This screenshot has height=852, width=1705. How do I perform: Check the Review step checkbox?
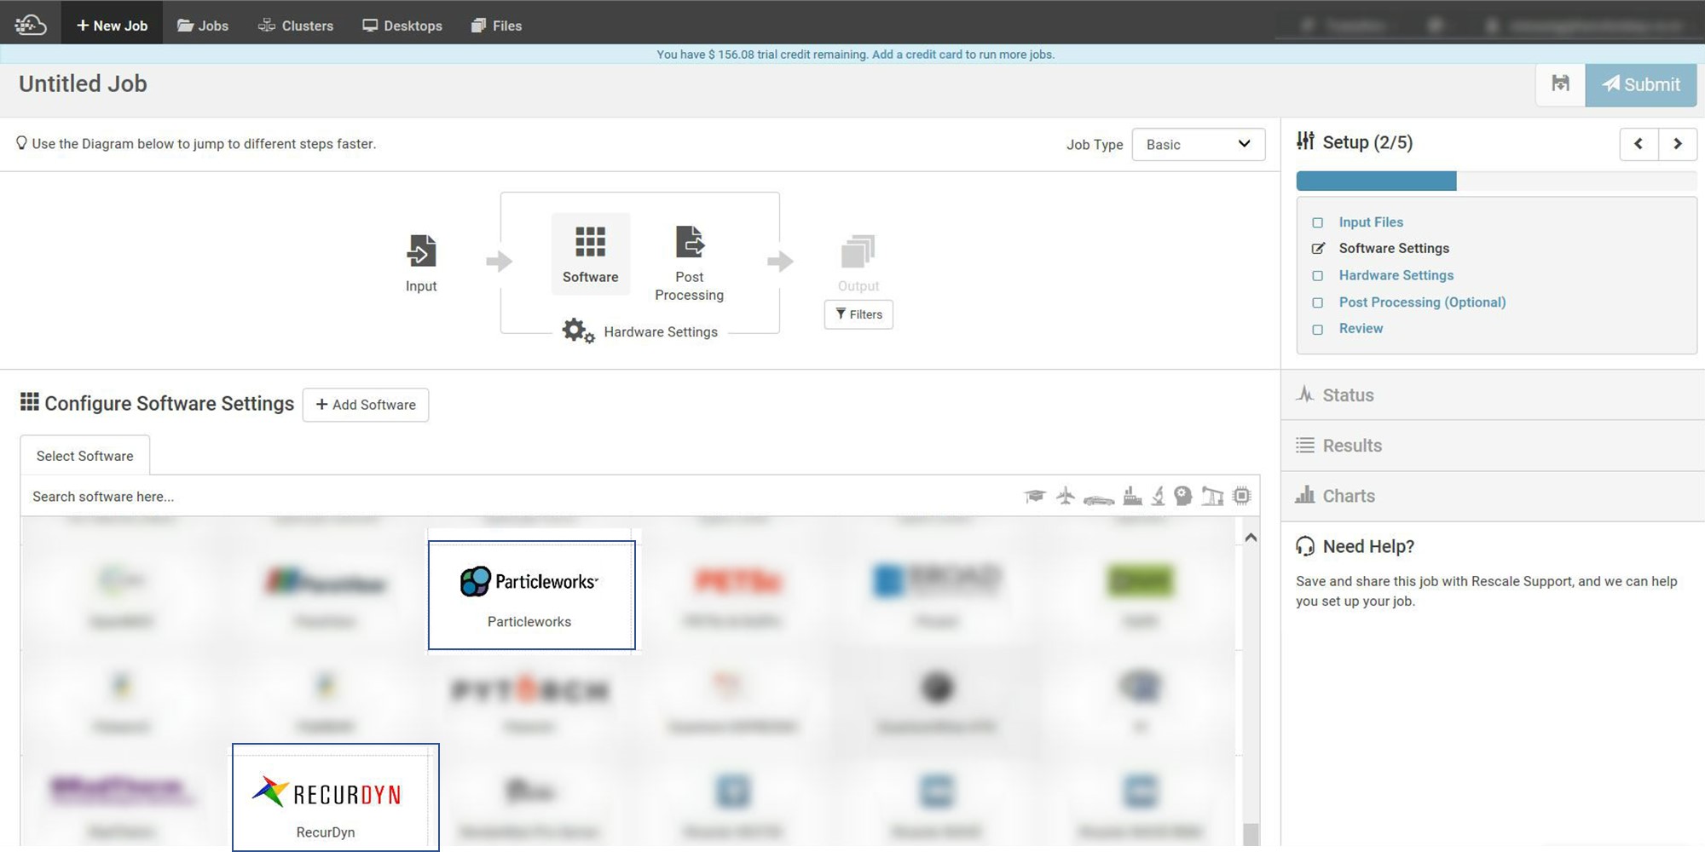1317,329
